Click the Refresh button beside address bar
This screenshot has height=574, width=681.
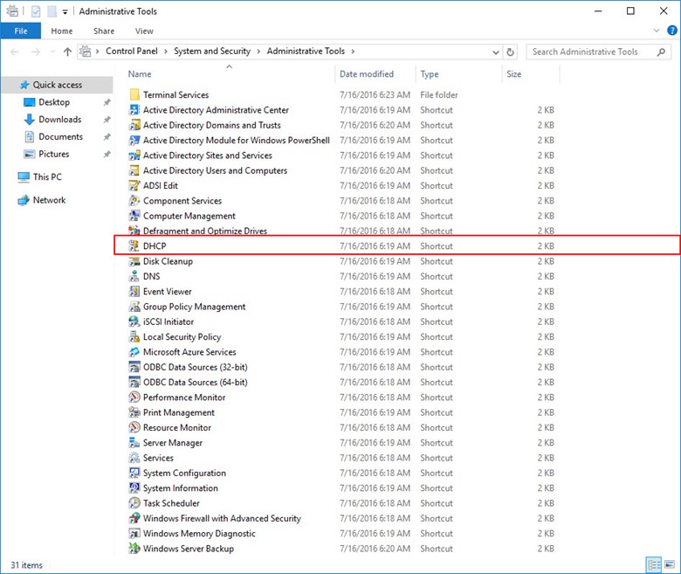point(511,52)
